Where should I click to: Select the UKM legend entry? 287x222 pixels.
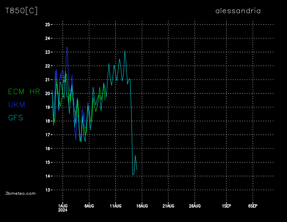(x=17, y=105)
